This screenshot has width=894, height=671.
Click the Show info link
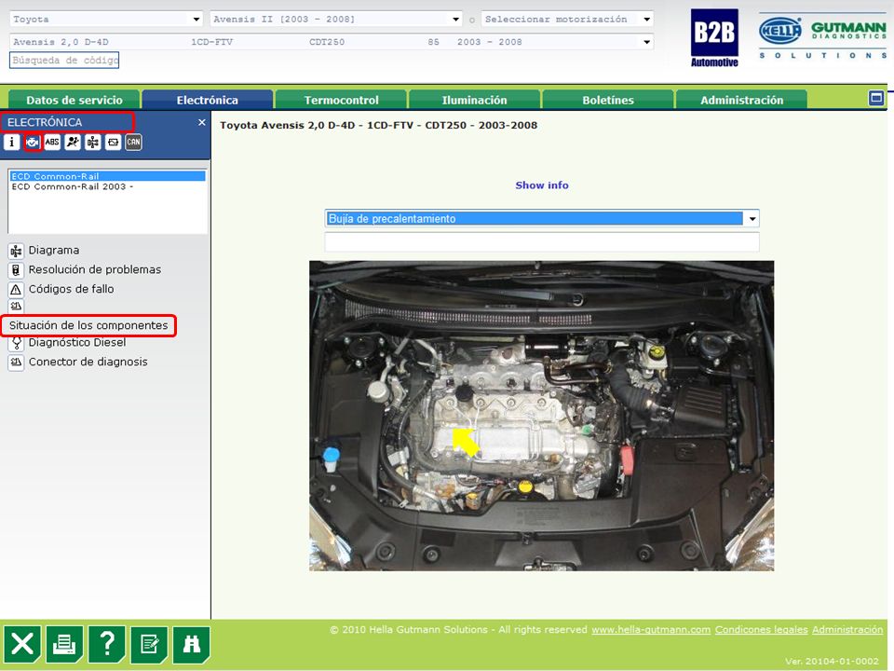click(542, 185)
